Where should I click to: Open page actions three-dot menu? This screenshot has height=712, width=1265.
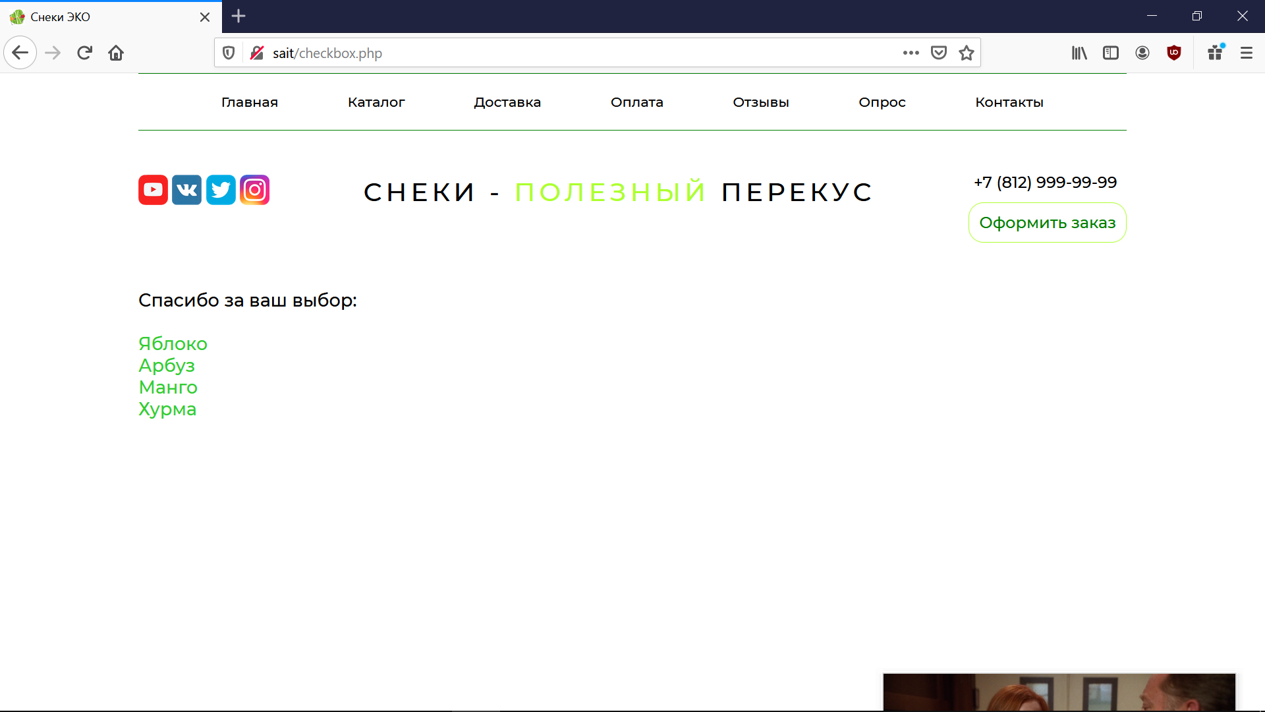(x=911, y=53)
